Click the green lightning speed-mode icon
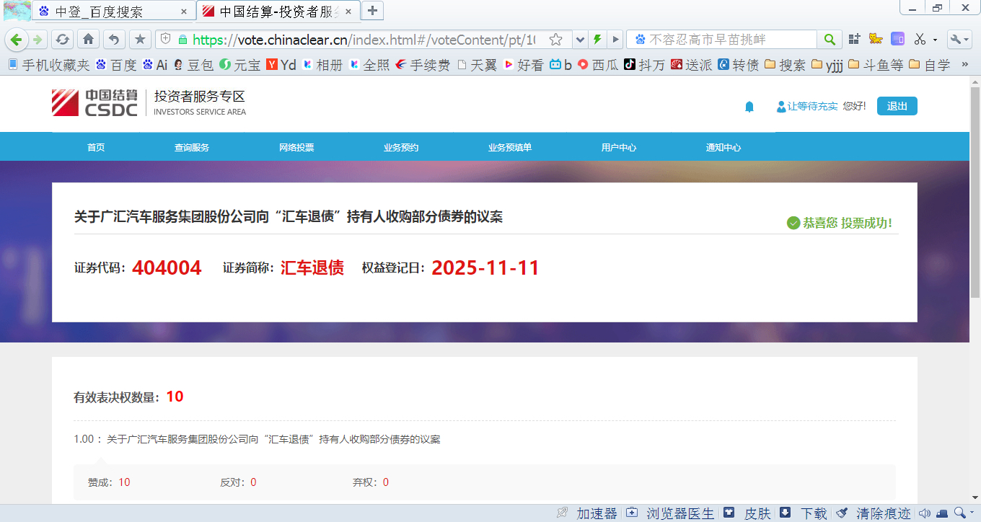 pos(597,39)
